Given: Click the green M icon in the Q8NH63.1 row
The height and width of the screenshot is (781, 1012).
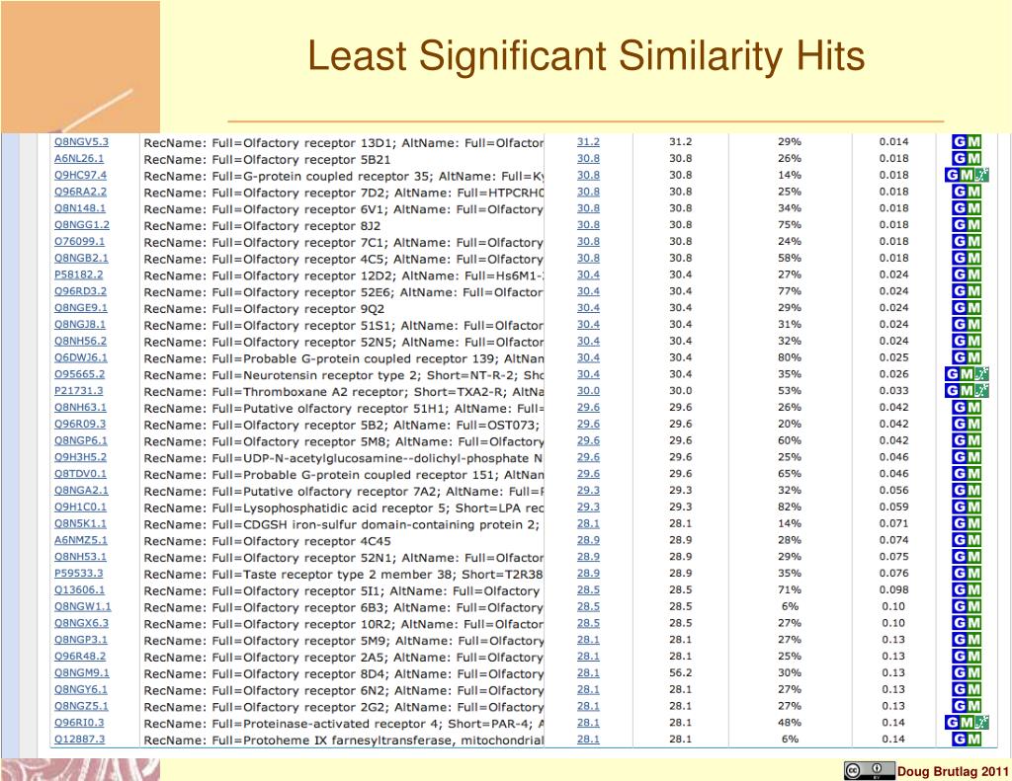Looking at the screenshot, I should pos(973,408).
